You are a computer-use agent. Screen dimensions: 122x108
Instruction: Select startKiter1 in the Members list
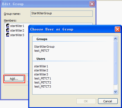click(x=17, y=26)
